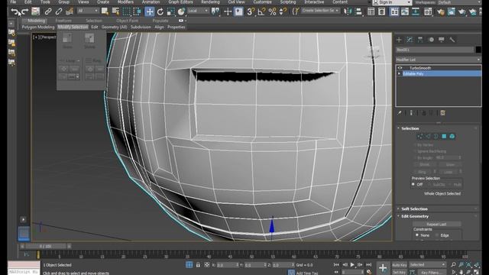Select Off preview selection radio
This screenshot has width=489, height=275.
pyautogui.click(x=413, y=185)
